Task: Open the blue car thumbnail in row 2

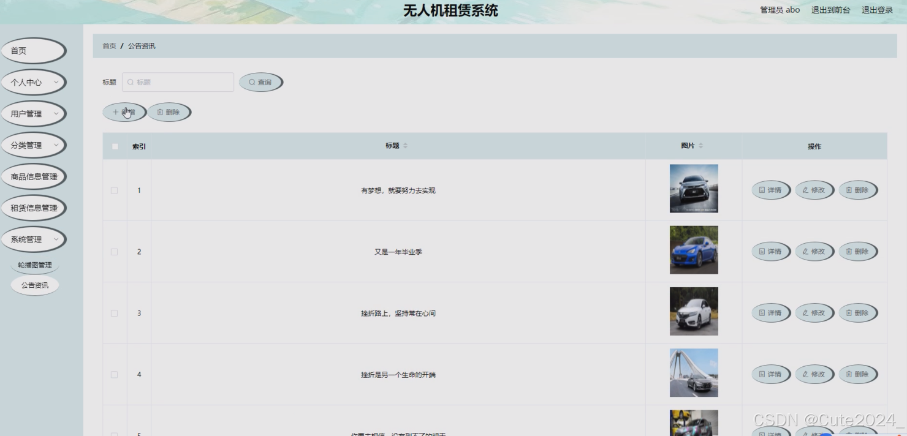Action: click(x=694, y=250)
